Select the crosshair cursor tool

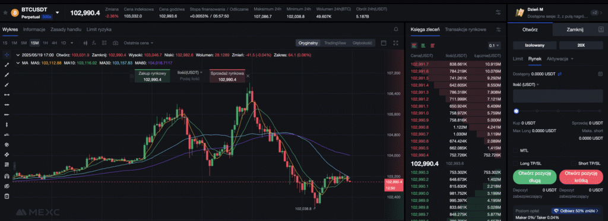click(7, 55)
